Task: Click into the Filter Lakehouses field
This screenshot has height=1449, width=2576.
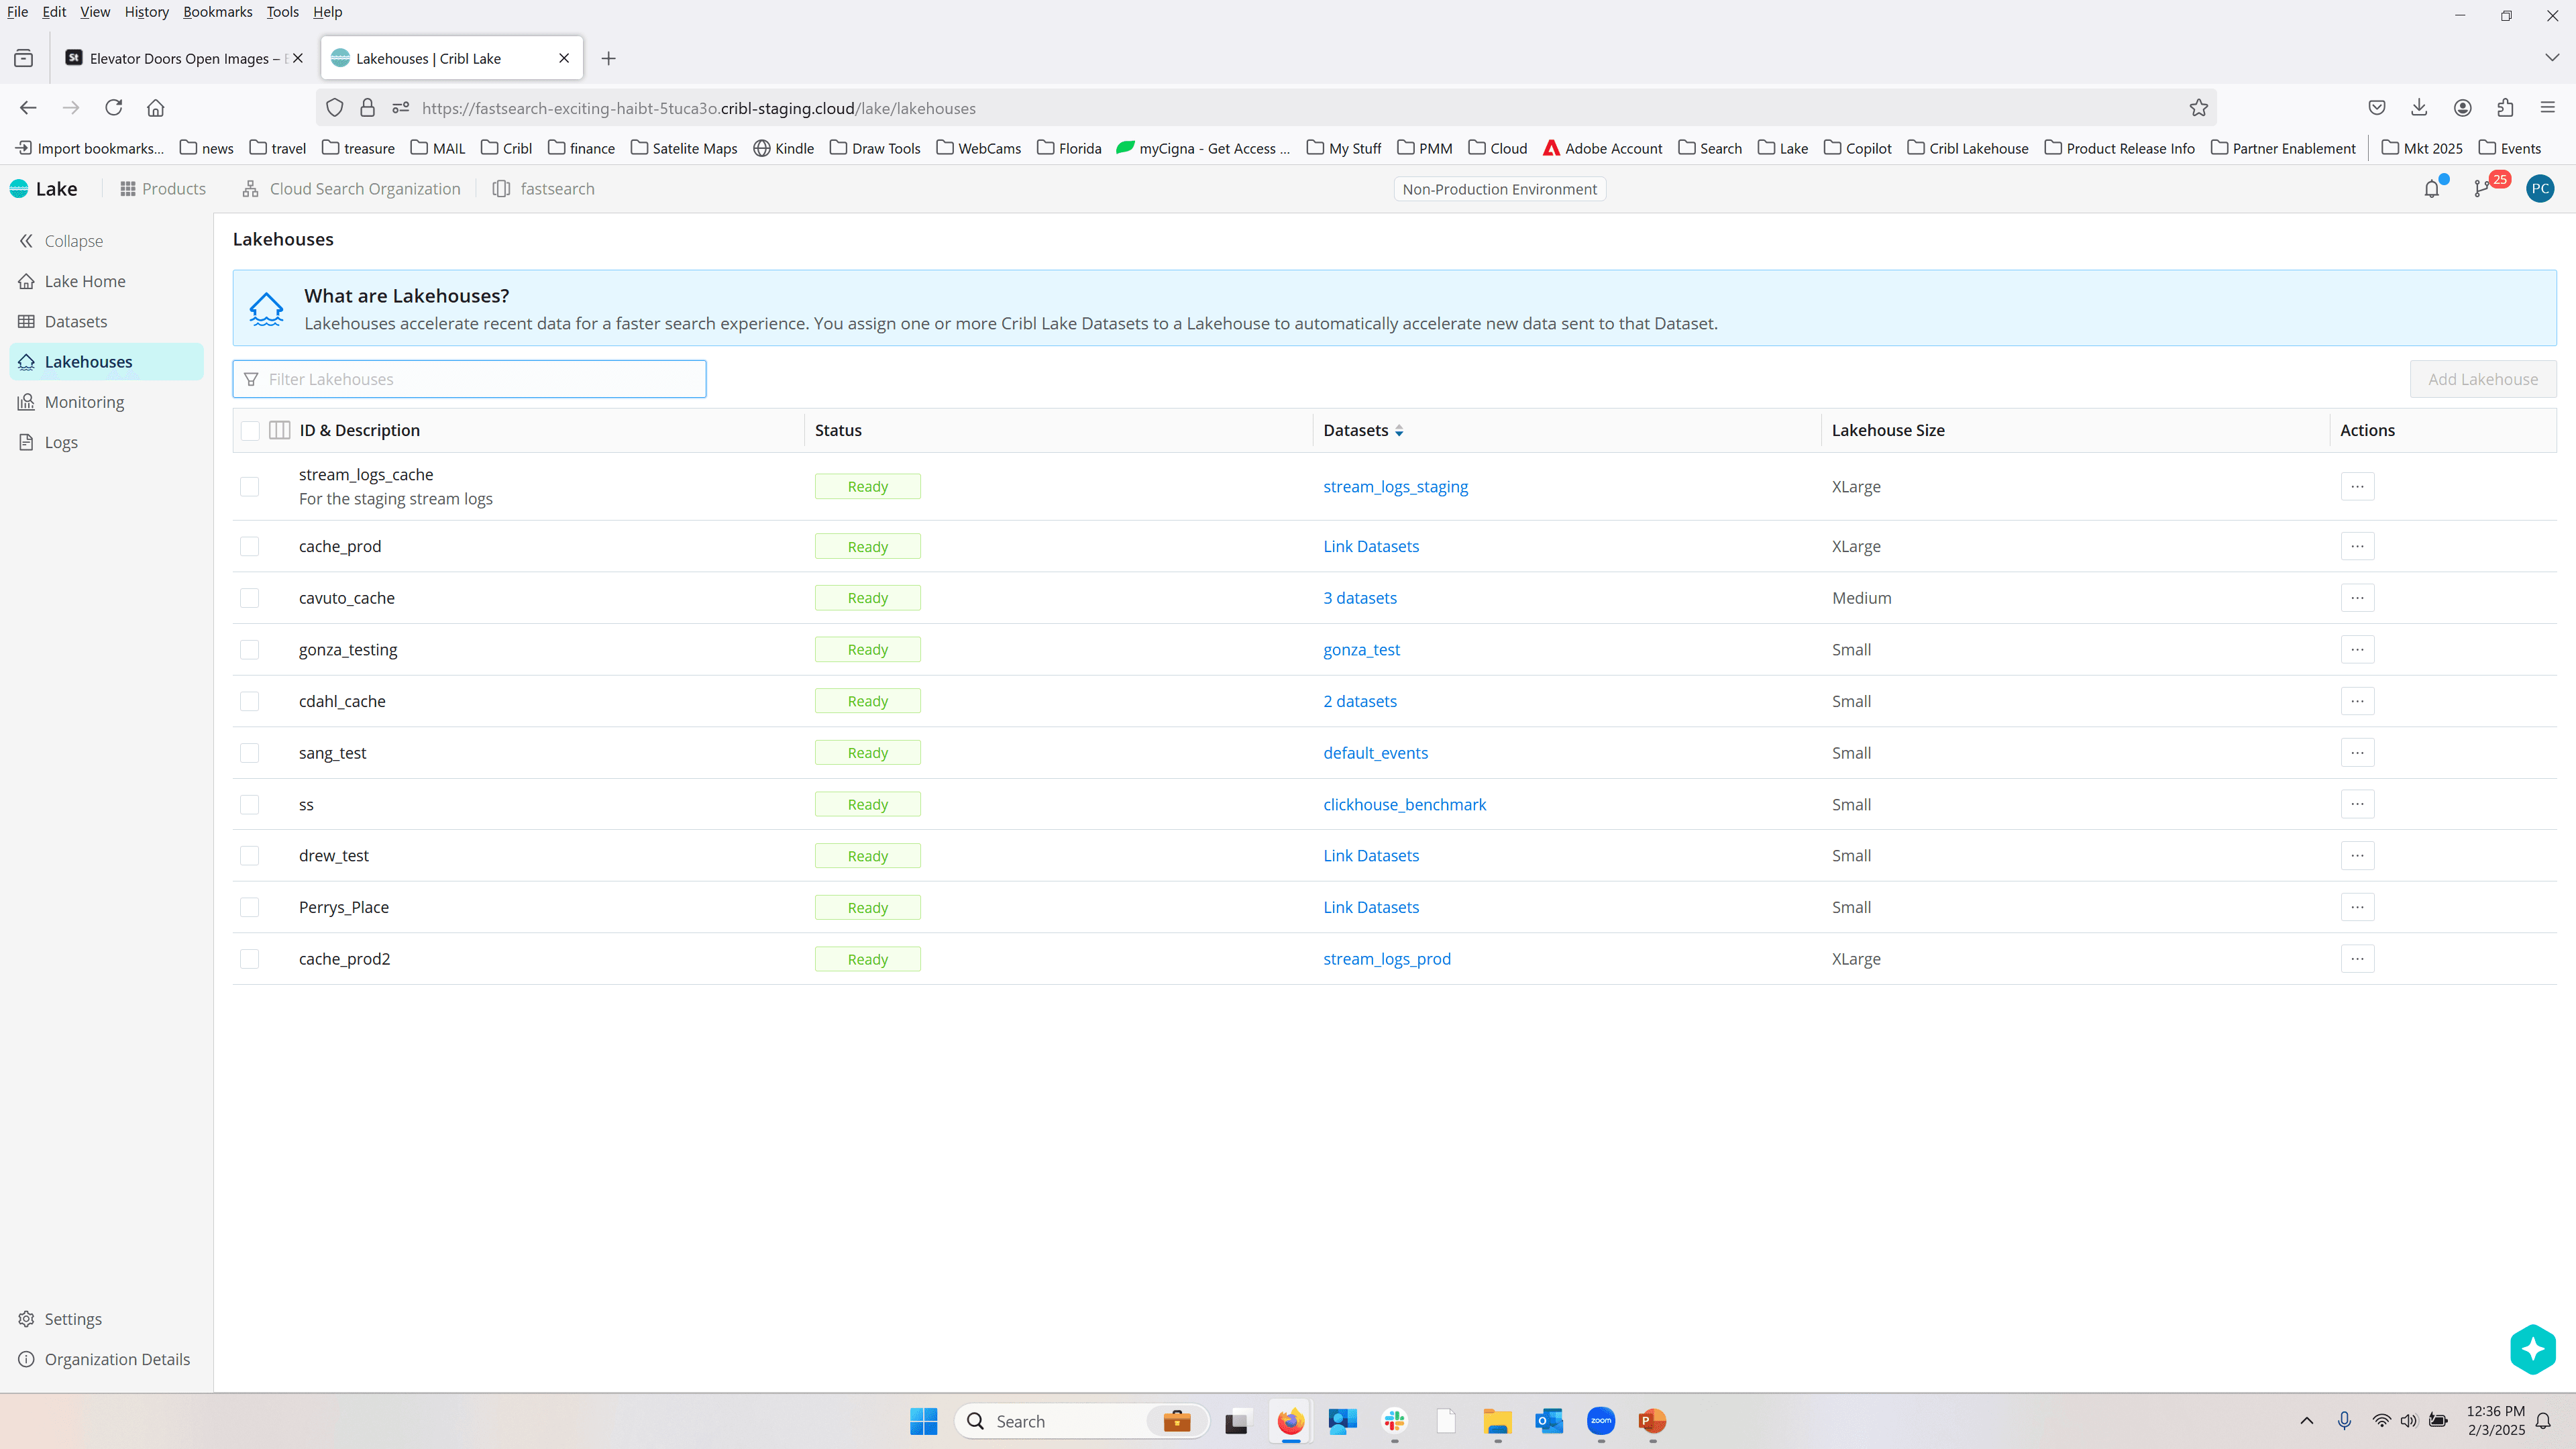Action: pos(470,379)
